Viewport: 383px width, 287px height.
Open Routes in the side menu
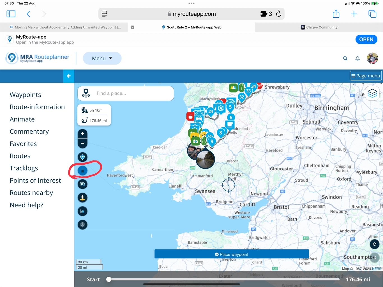(20, 156)
